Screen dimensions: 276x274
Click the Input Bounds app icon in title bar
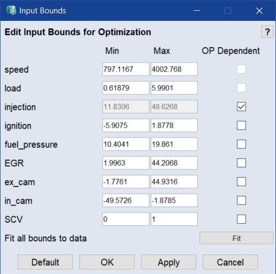(11, 10)
